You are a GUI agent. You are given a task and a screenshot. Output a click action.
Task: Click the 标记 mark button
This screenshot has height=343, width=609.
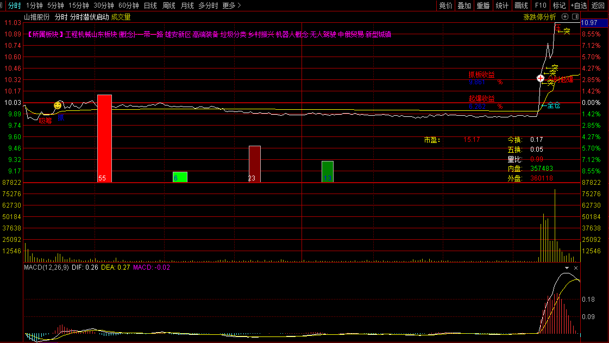pos(559,5)
